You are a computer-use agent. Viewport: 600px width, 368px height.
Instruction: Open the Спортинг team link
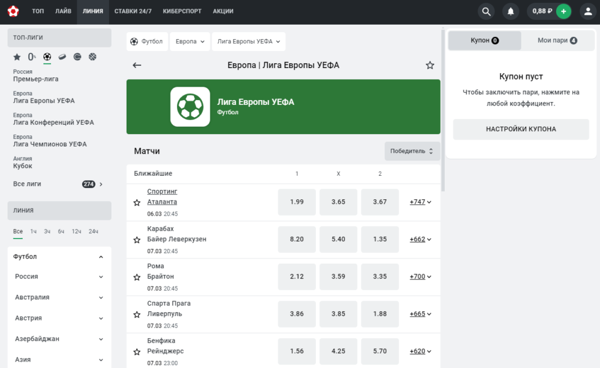162,191
